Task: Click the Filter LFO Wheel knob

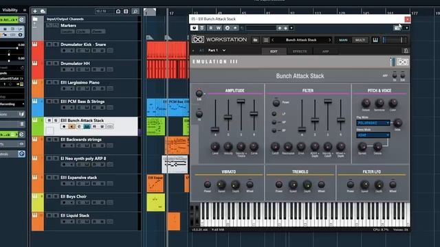Action: pyautogui.click(x=393, y=185)
